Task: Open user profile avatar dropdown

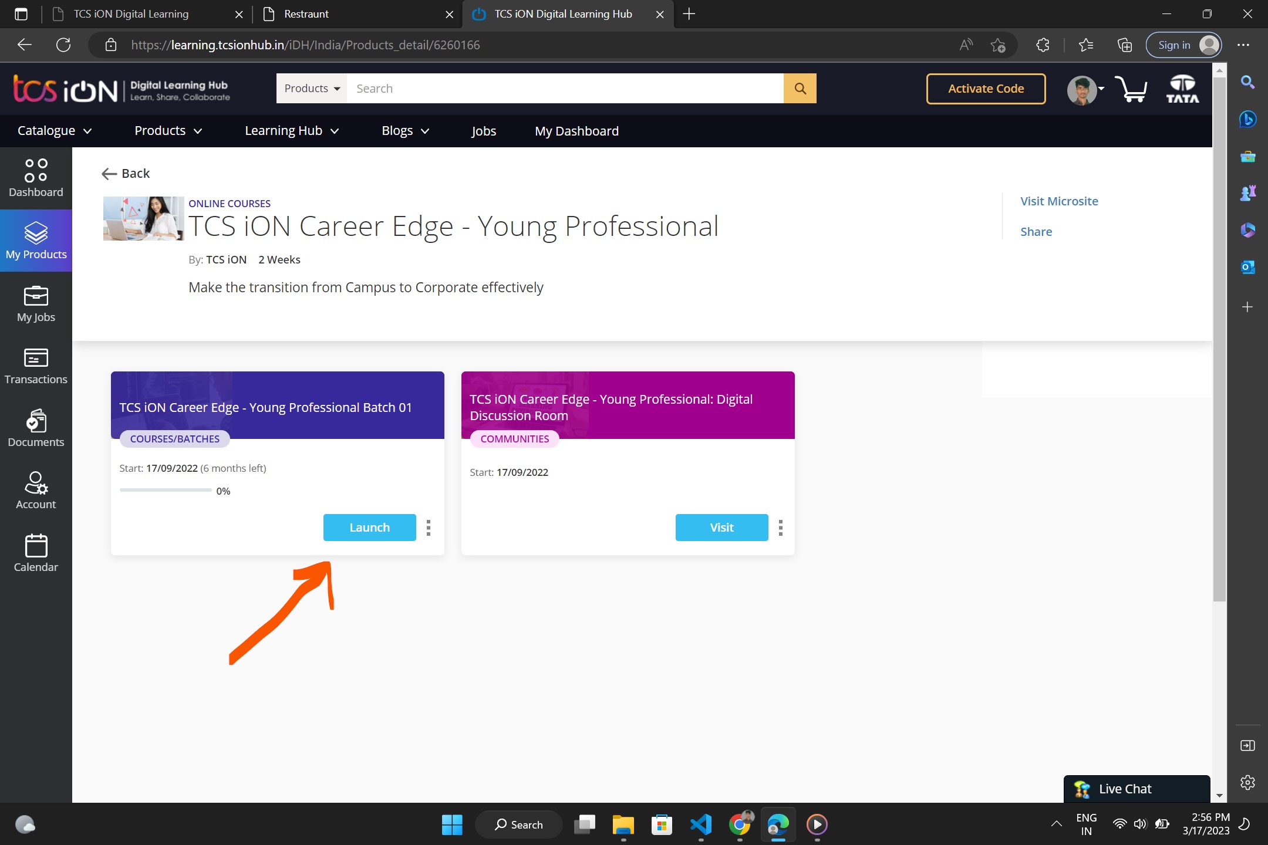Action: click(x=1085, y=90)
